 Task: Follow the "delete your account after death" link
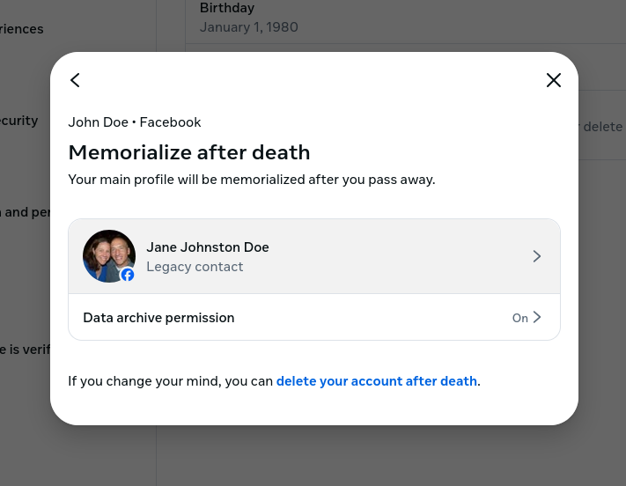376,381
